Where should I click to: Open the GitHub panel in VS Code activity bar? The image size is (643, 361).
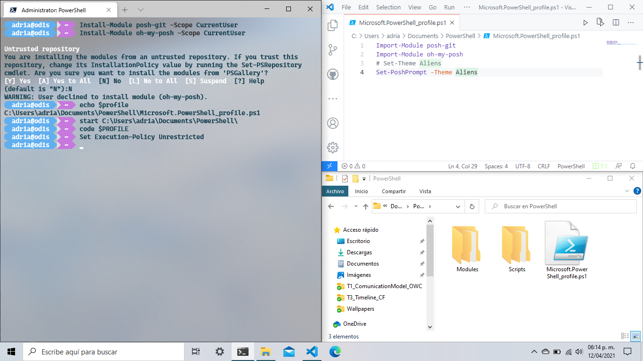point(333,74)
